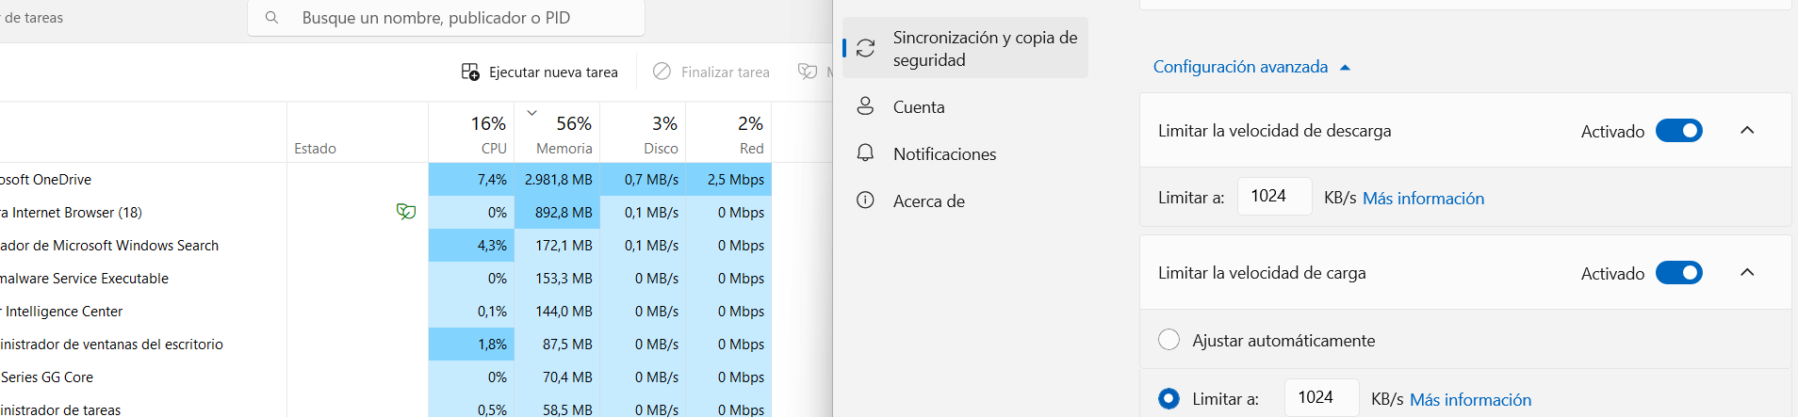
Task: Click the 1,8% CPU cell
Action: click(x=471, y=344)
